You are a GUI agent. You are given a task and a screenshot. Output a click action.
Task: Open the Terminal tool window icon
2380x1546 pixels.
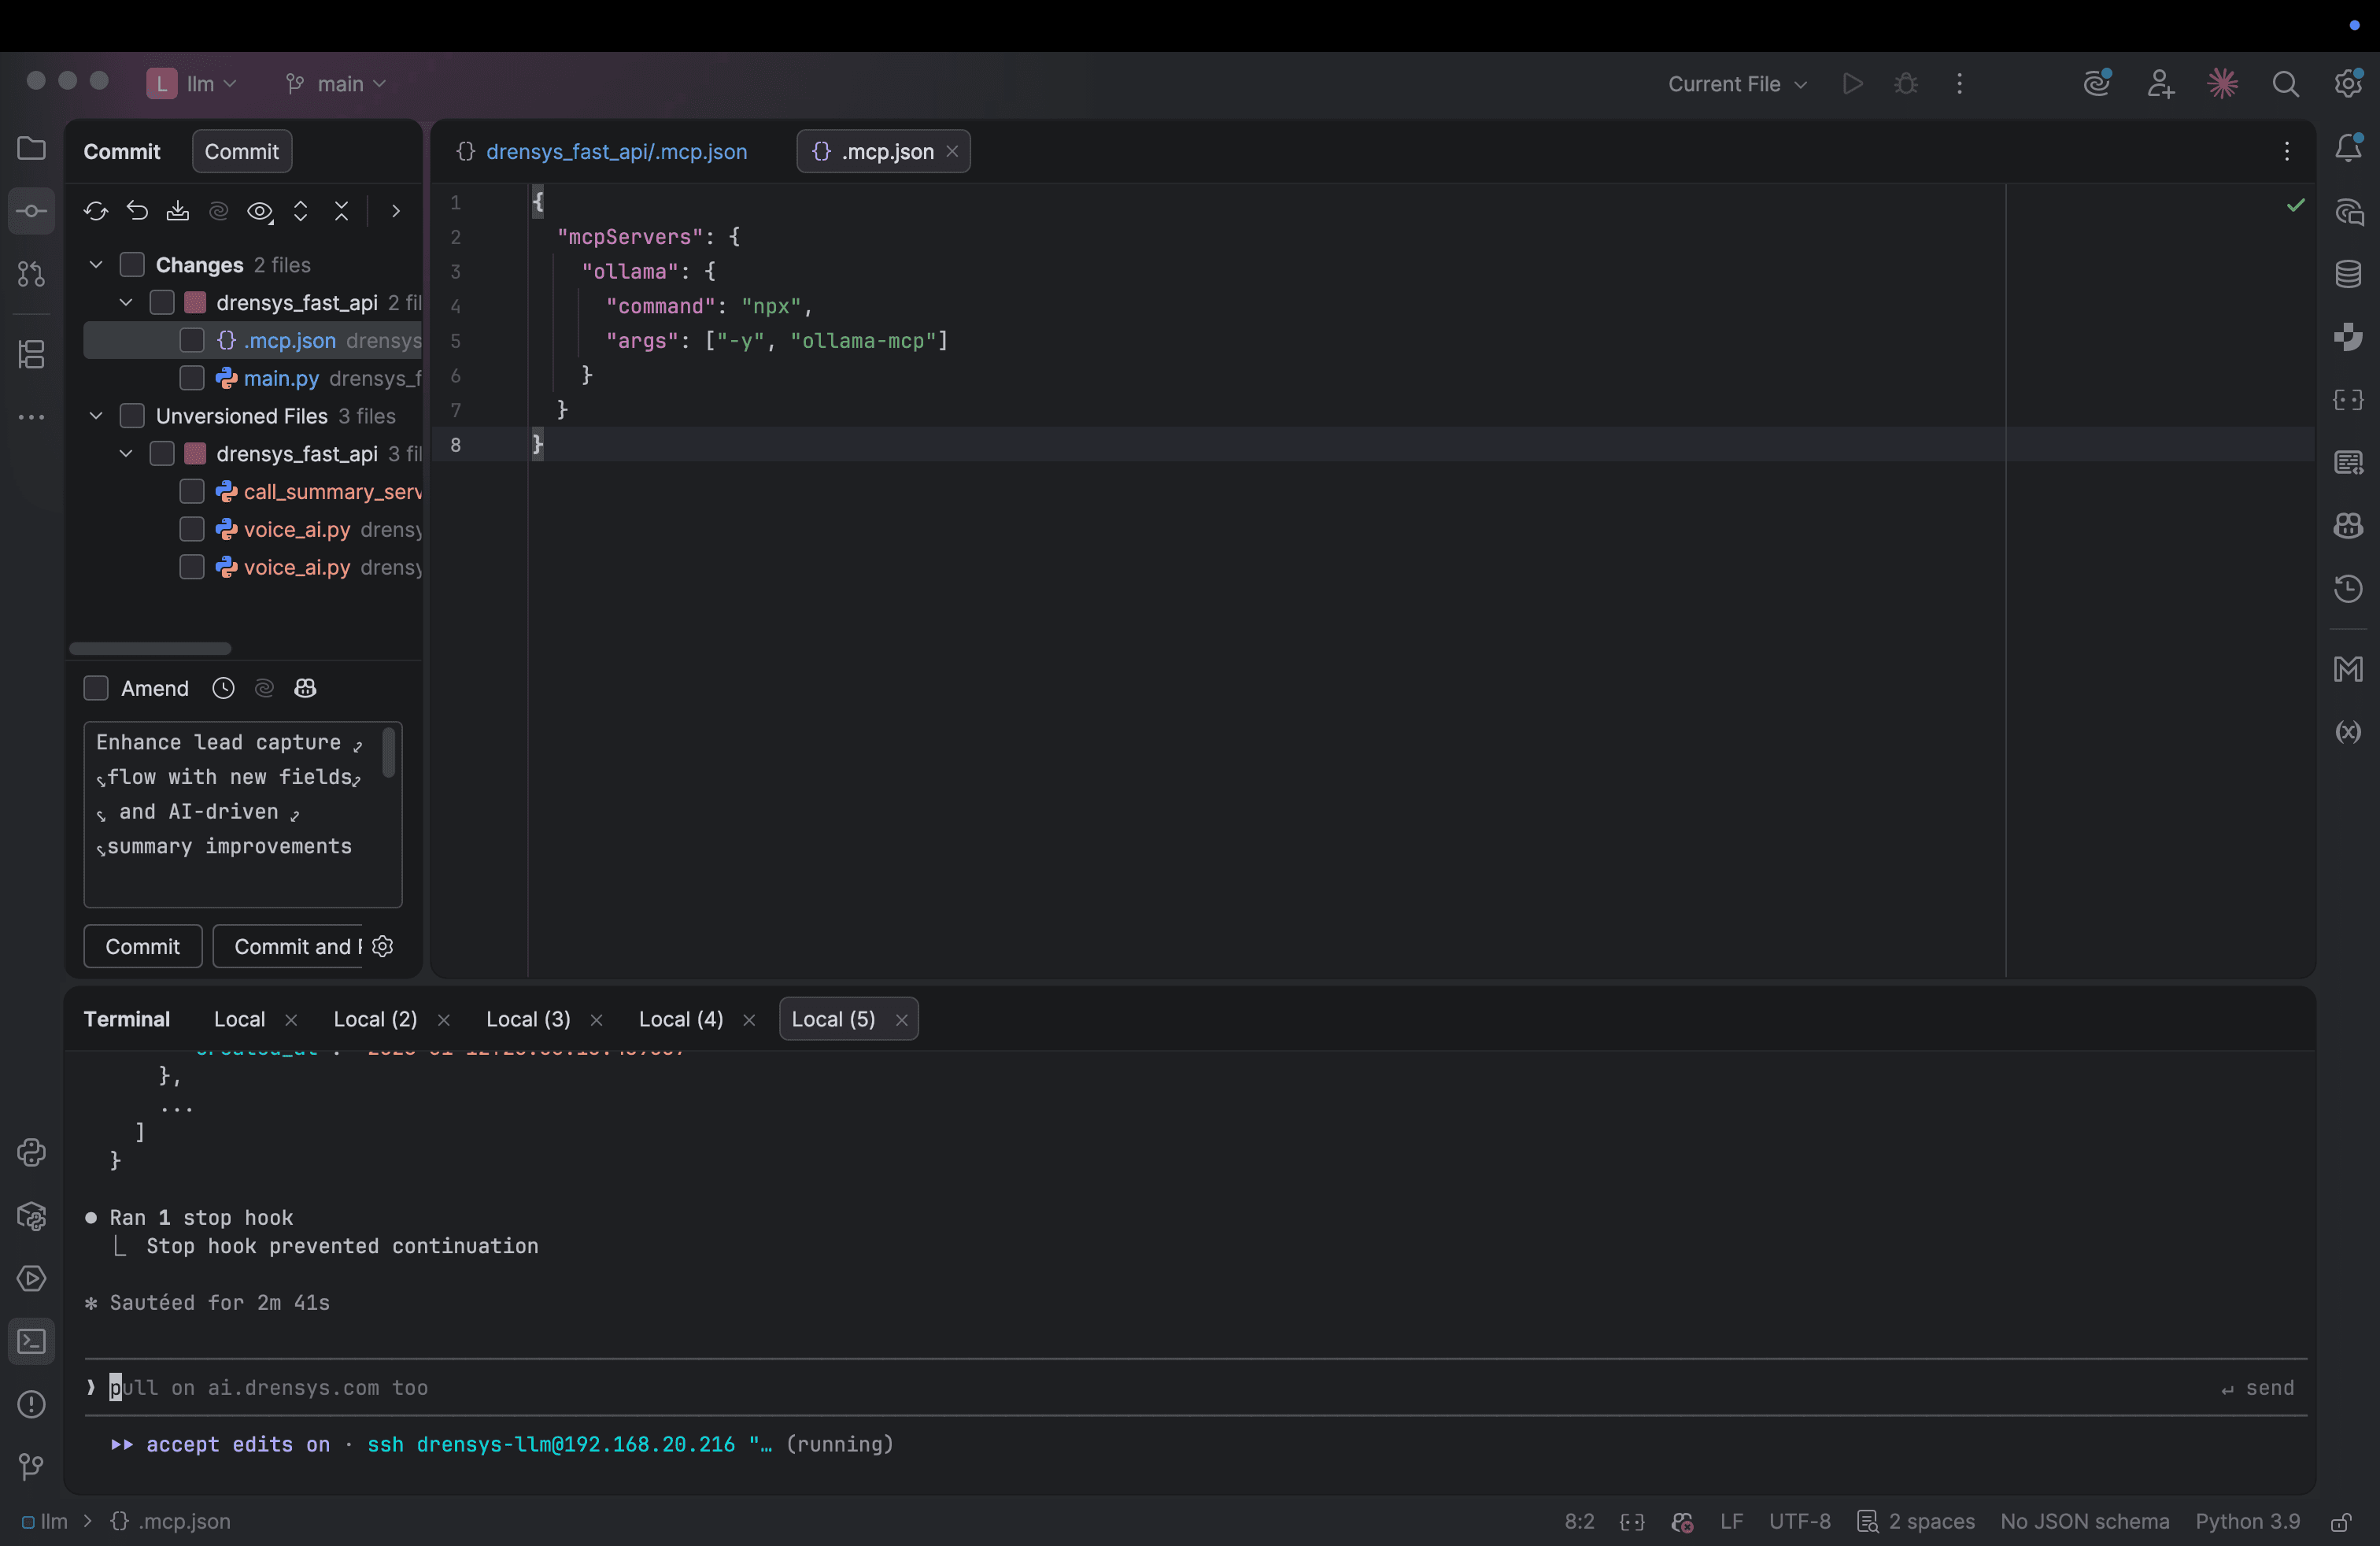[x=32, y=1341]
